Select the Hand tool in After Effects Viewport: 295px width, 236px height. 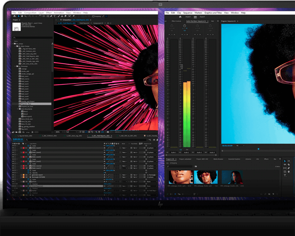[22, 16]
